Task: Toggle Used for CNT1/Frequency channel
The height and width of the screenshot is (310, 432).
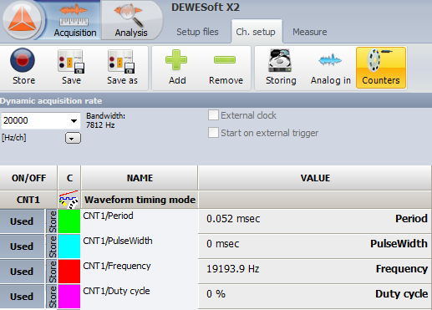Action: tap(22, 272)
